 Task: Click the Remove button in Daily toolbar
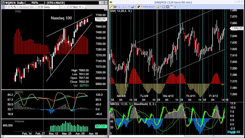point(24,7)
